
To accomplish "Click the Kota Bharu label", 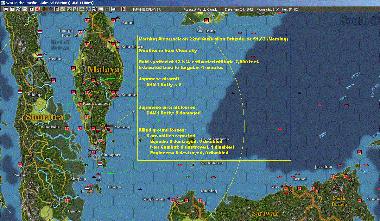I will pos(132,47).
